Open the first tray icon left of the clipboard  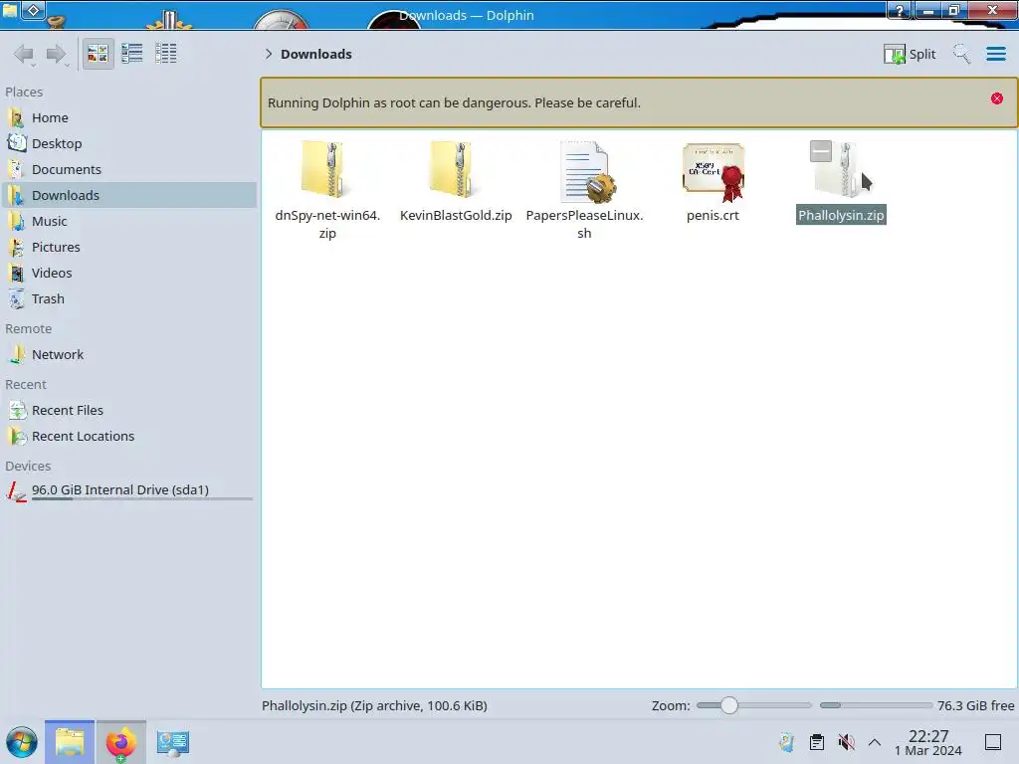(x=786, y=742)
